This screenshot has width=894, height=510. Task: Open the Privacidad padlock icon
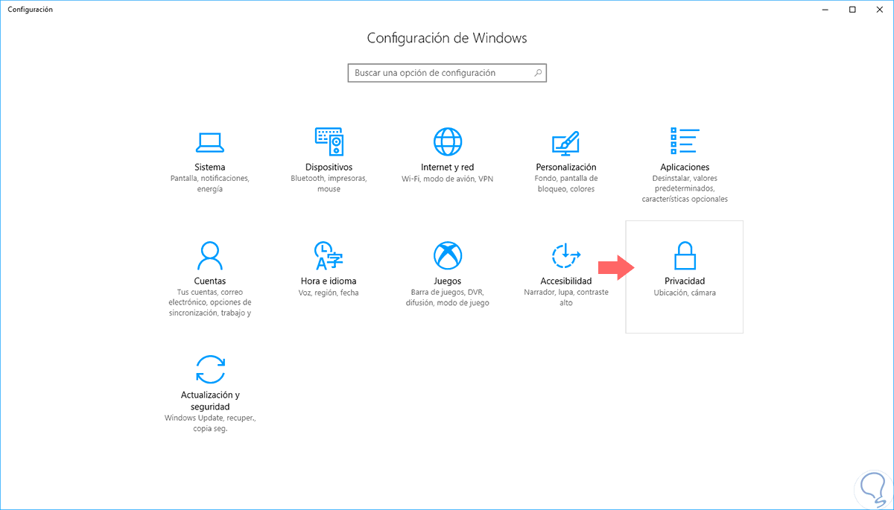pyautogui.click(x=685, y=255)
